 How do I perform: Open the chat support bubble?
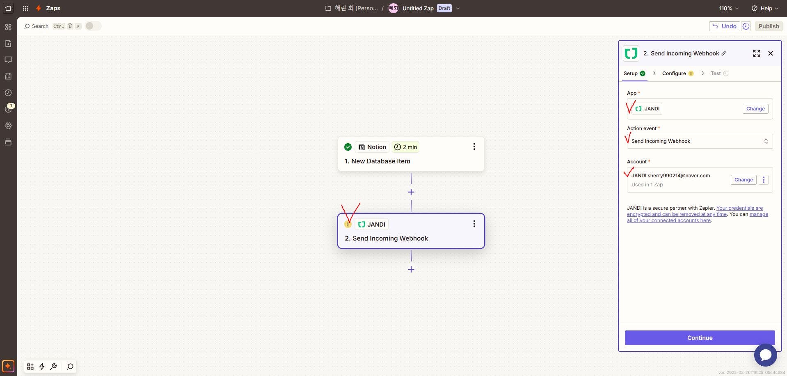pyautogui.click(x=765, y=355)
